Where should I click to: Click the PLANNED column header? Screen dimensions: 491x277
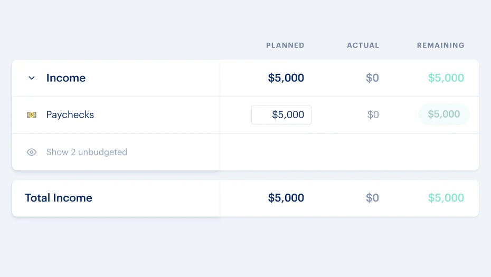285,45
